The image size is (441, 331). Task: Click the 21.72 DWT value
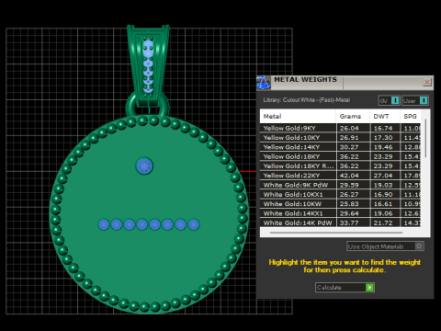click(383, 223)
